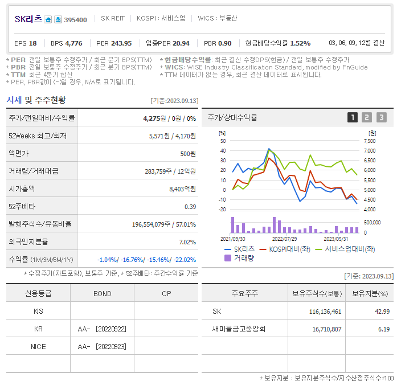Click the SK share count 116,136,461
Screen dimensions: 397x385
coord(325,312)
